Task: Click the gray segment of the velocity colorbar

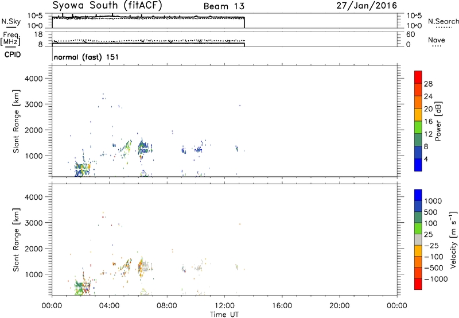Action: tap(418, 239)
